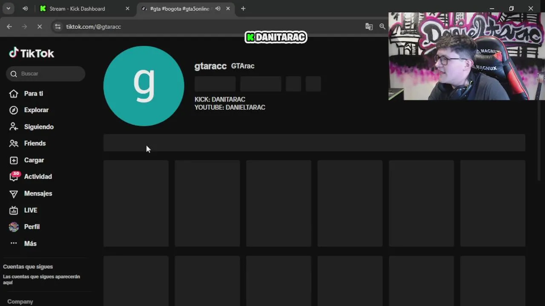Click the YOUTUBE: DANIELTARAC bio line
The height and width of the screenshot is (306, 545).
(230, 108)
